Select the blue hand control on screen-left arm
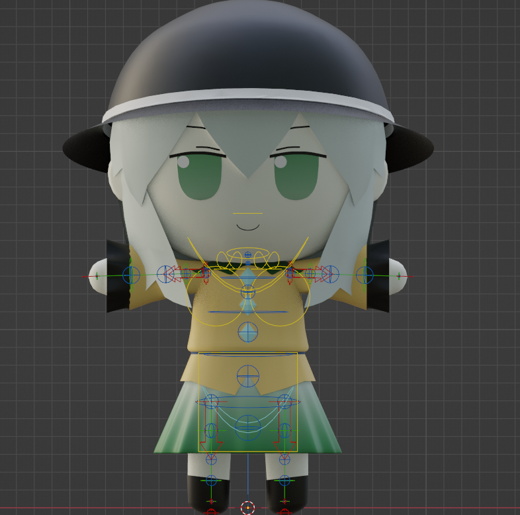Screen dimensions: 520x515 click(x=132, y=275)
